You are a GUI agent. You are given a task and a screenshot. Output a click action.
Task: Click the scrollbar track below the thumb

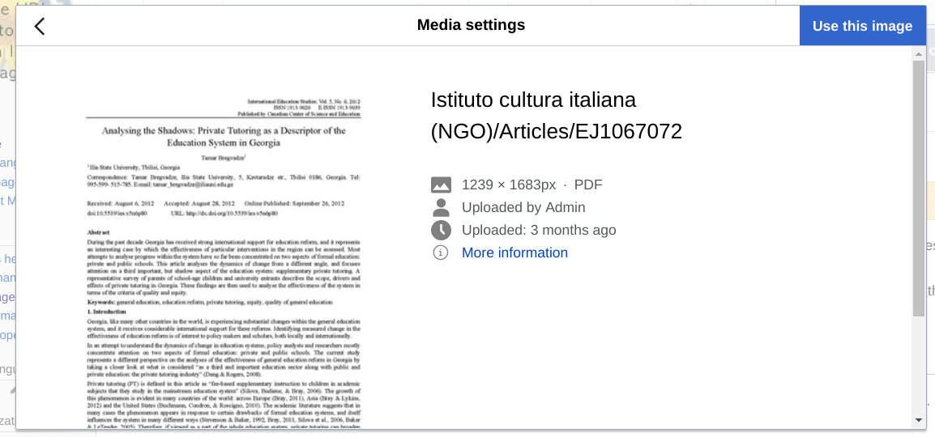(x=919, y=364)
